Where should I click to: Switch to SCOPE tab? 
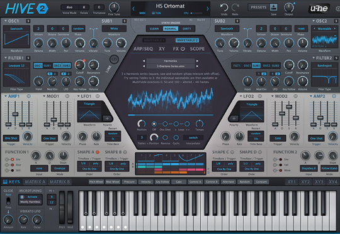[x=197, y=49]
